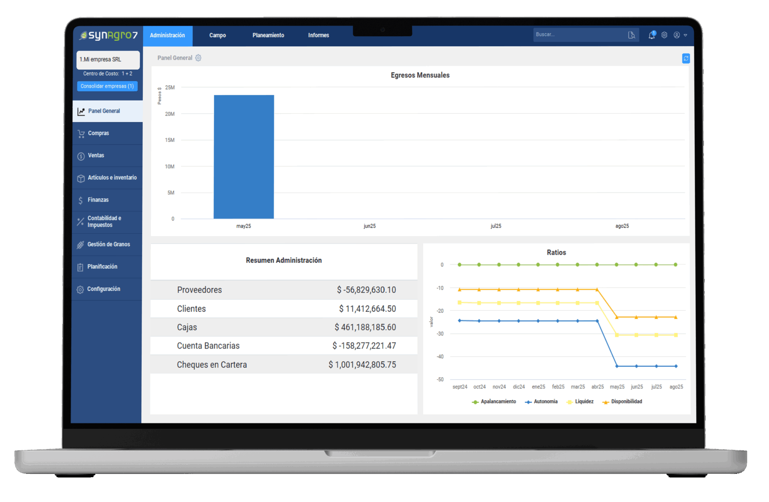Click the Consolidar empresas button
769x502 pixels.
(107, 86)
